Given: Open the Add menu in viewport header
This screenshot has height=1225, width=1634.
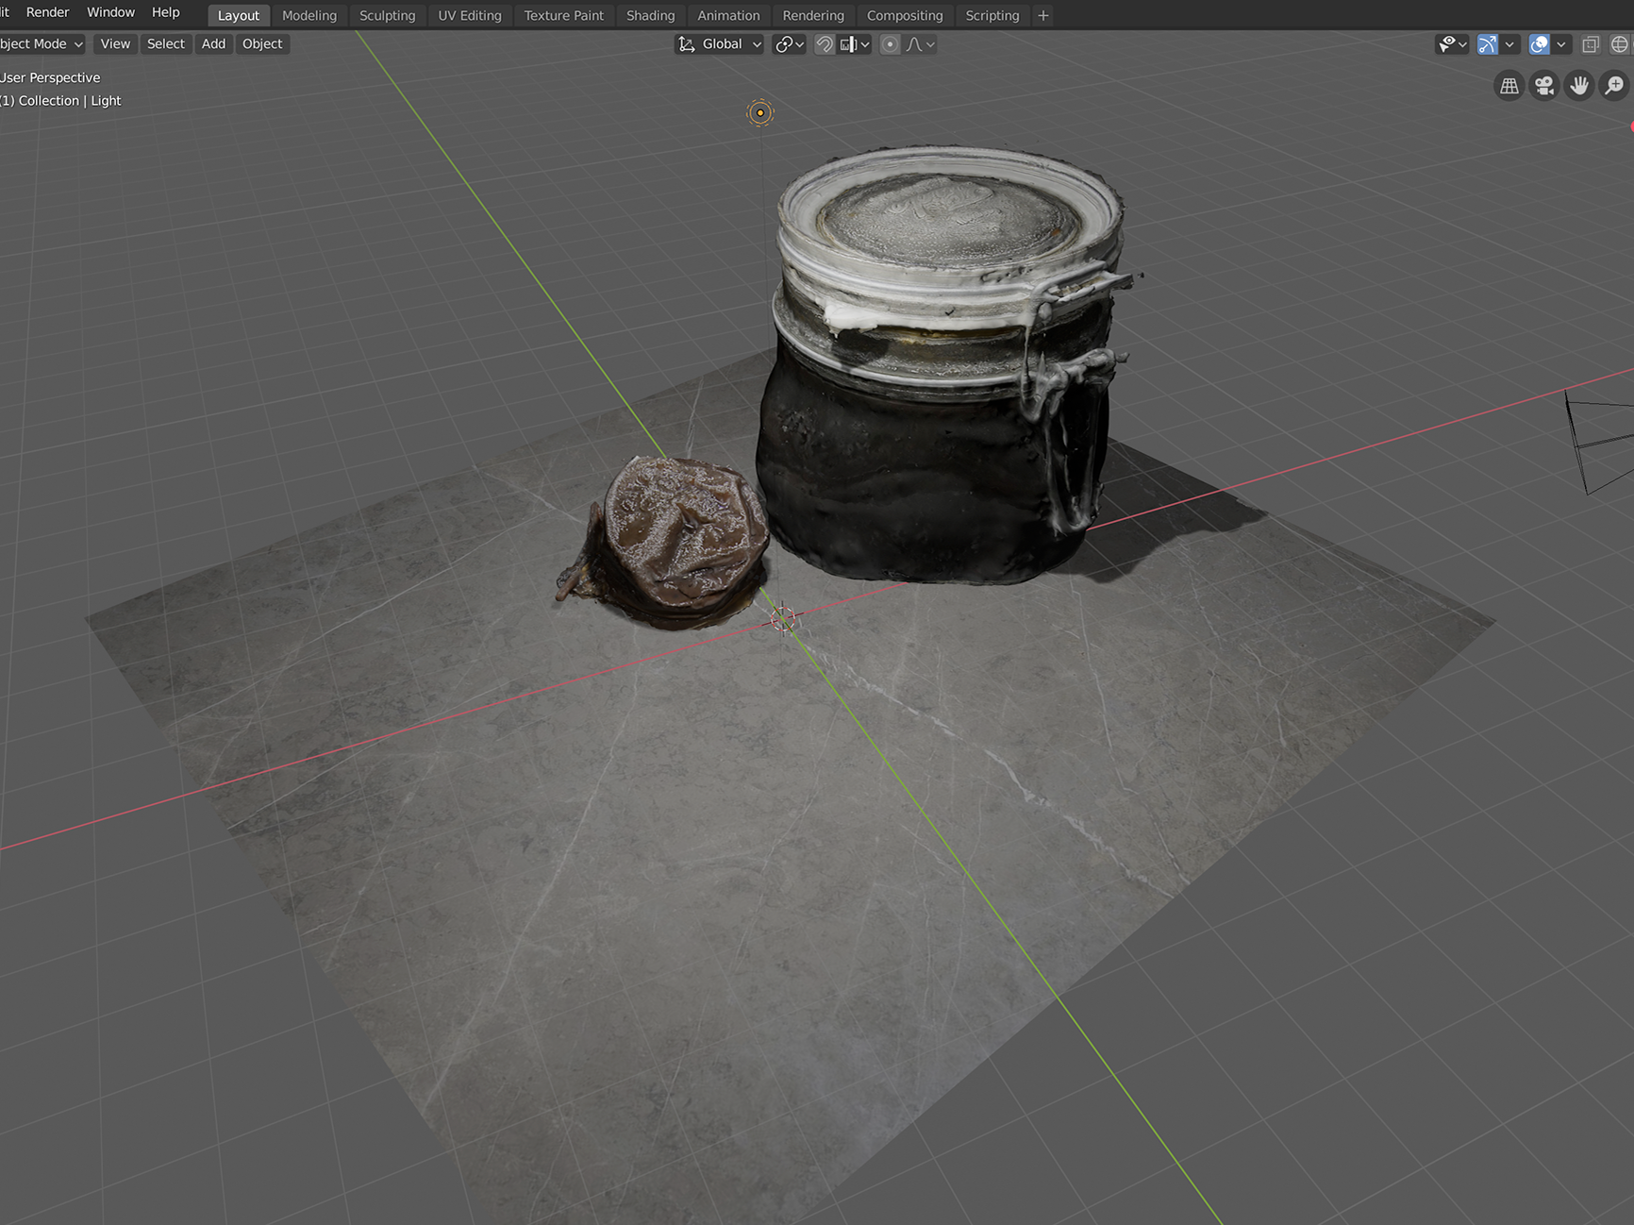Looking at the screenshot, I should click(214, 44).
